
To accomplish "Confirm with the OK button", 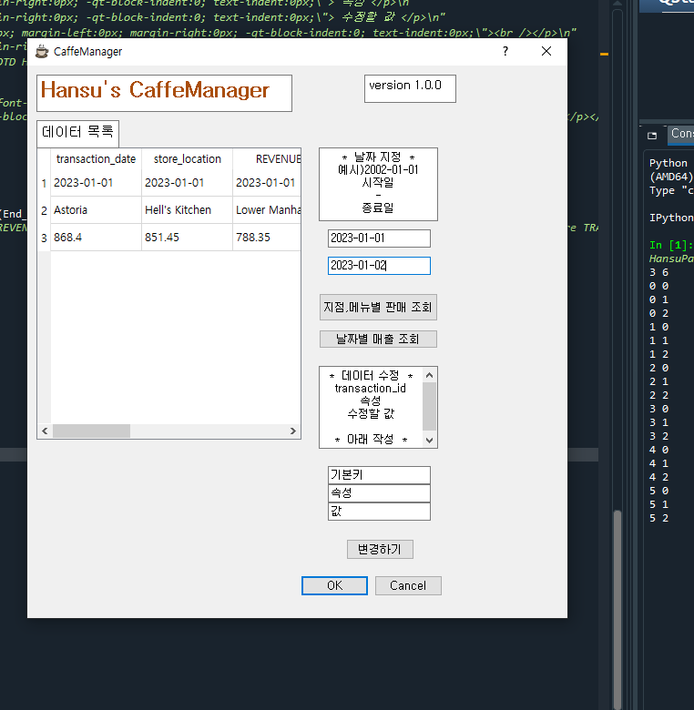I will (335, 586).
